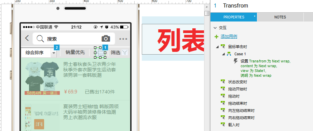The width and height of the screenshot is (313, 131).
Task: Select the 载入时 event label
Action: tap(234, 125)
